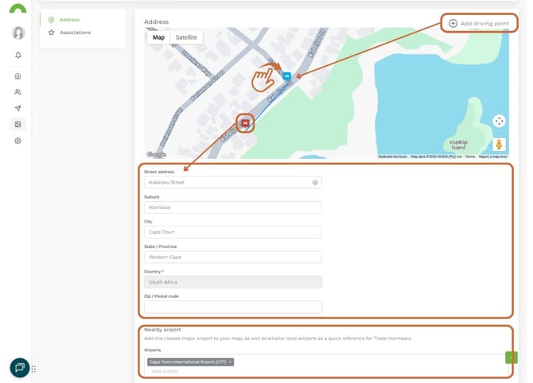Click the paper plane send icon
Image resolution: width=533 pixels, height=383 pixels.
point(18,108)
